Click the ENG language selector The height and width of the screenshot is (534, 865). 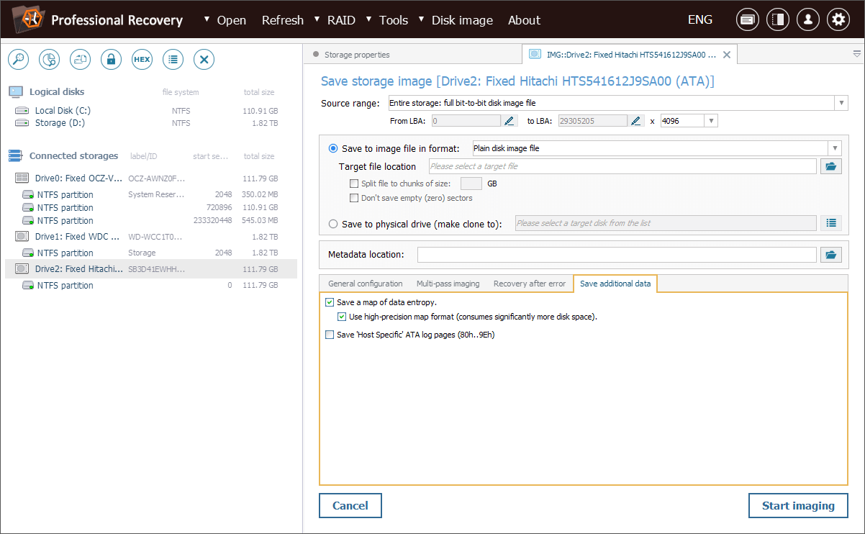(x=700, y=20)
